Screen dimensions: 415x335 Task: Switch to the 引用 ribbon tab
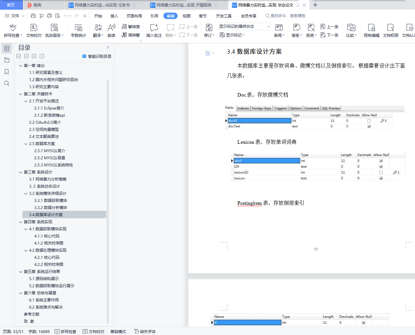(154, 16)
